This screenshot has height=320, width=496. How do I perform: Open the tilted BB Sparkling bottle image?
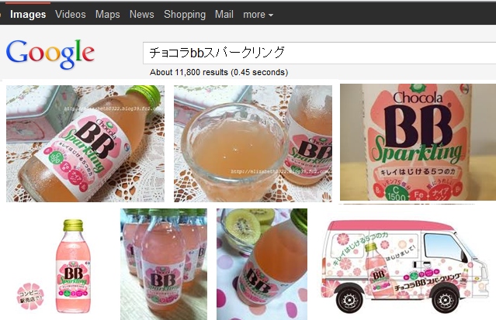click(x=85, y=143)
